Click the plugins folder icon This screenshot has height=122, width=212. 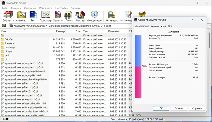coord(3,51)
